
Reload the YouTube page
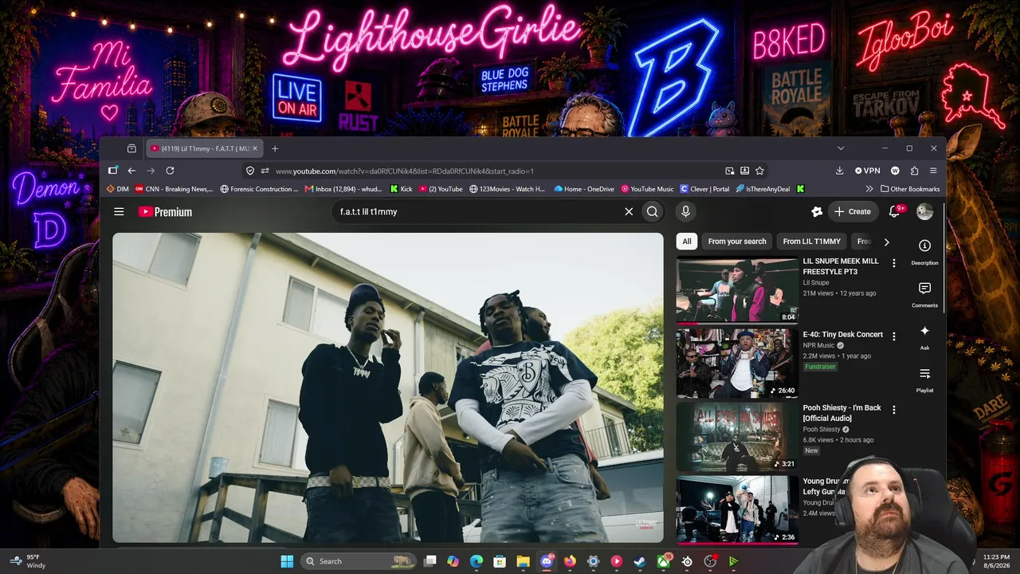coord(170,171)
